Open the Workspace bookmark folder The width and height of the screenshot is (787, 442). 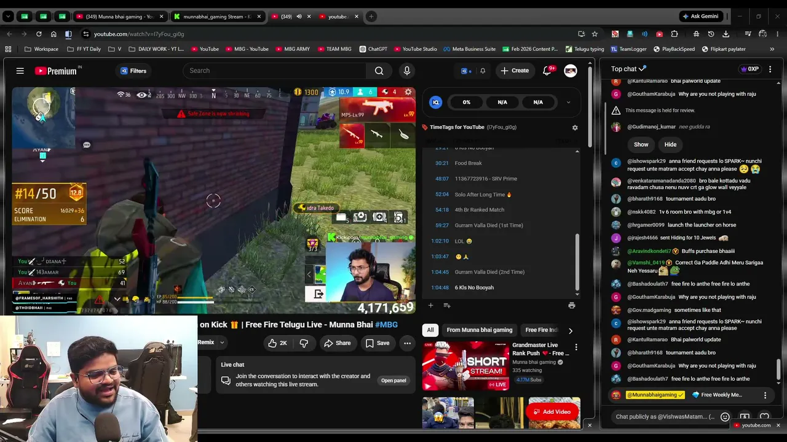pyautogui.click(x=42, y=49)
